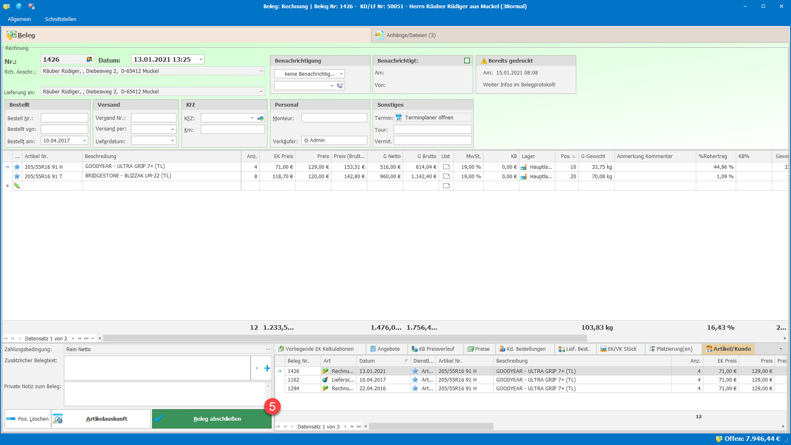Toggle Lbxt checkbox for BRIDGESTONE row
Image resolution: width=791 pixels, height=445 pixels.
(446, 176)
